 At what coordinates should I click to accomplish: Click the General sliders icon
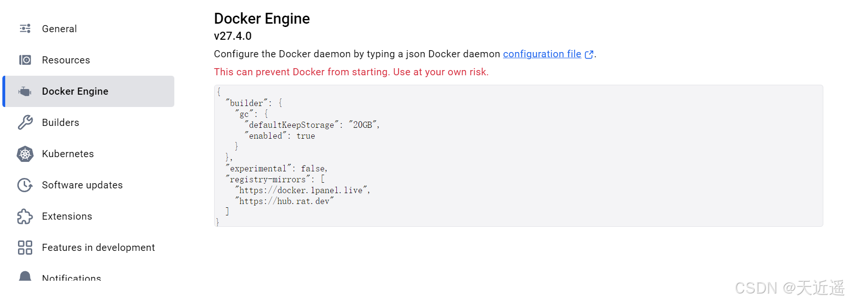[25, 29]
